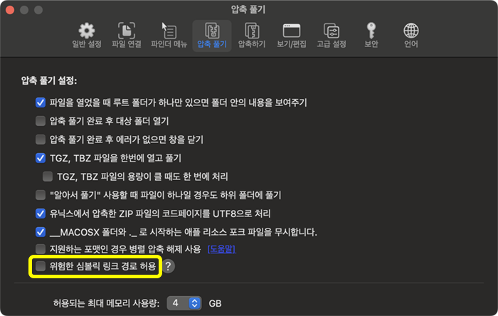The image size is (498, 316).
Task: Enable 에러가 없으면 창을 닫기 checkbox
Action: [x=41, y=139]
